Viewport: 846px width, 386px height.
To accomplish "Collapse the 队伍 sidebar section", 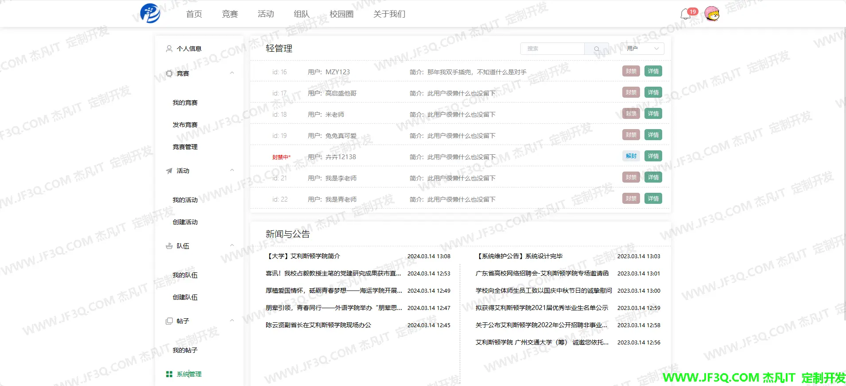I will [x=232, y=246].
